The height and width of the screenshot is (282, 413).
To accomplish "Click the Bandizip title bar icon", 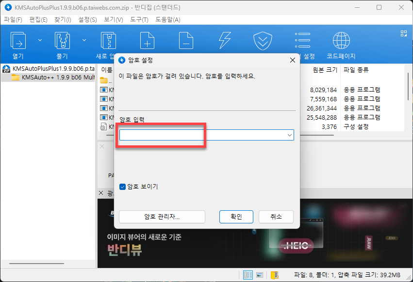I will pyautogui.click(x=8, y=7).
